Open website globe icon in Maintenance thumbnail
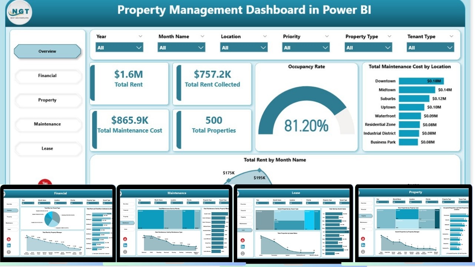 click(125, 252)
